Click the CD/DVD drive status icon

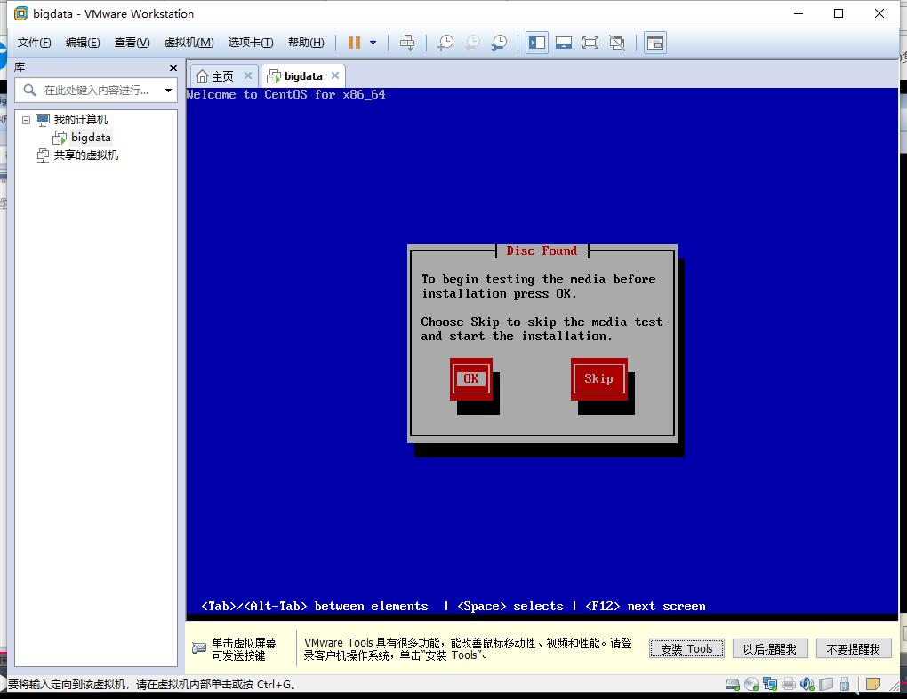click(751, 685)
